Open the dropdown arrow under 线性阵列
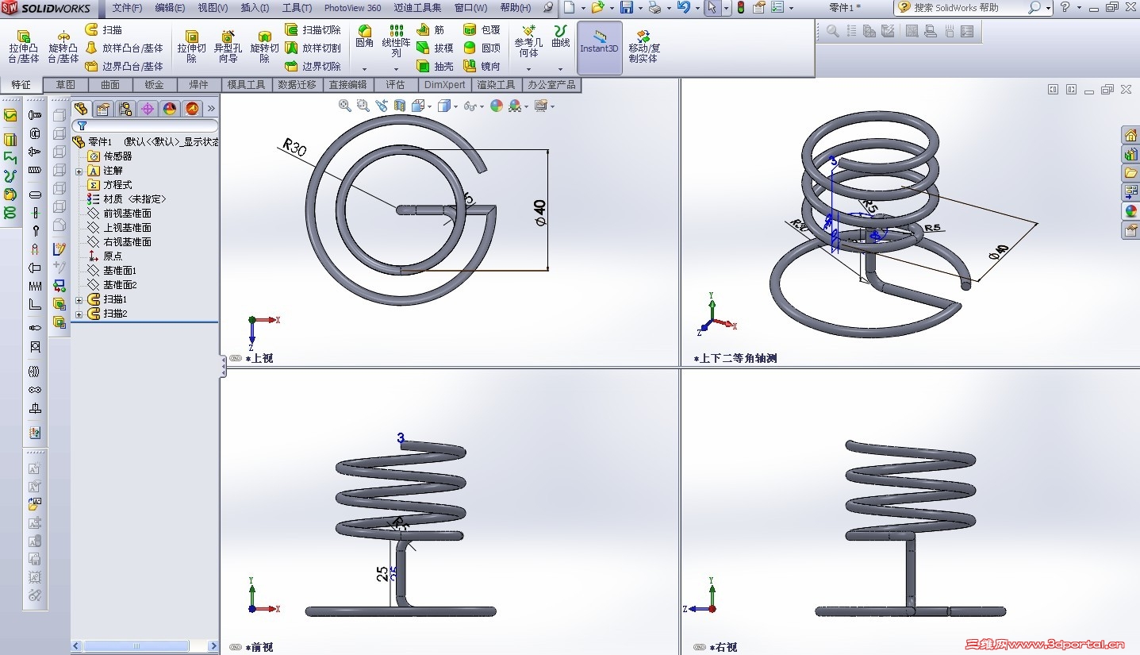The image size is (1140, 655). [396, 69]
